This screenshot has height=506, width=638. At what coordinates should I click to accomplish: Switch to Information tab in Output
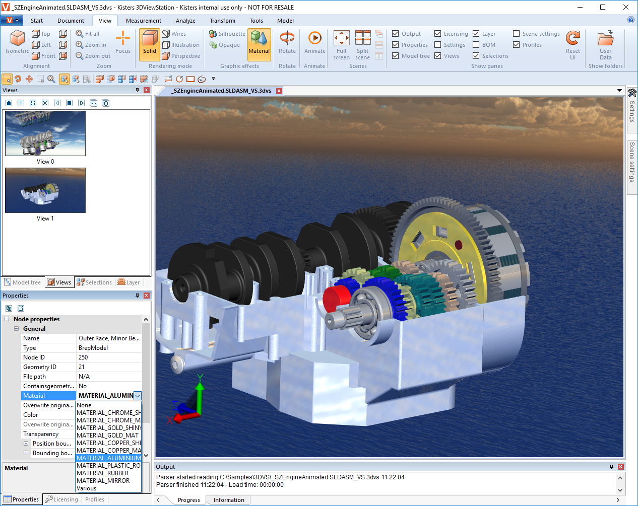229,500
